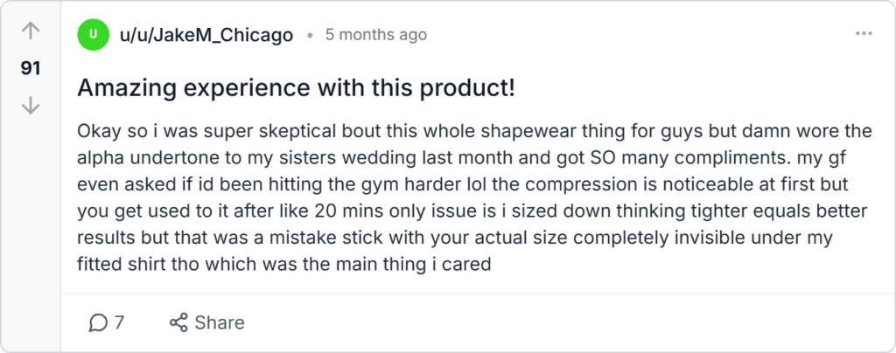Click the last line ending "main thing i cared"

point(284,261)
